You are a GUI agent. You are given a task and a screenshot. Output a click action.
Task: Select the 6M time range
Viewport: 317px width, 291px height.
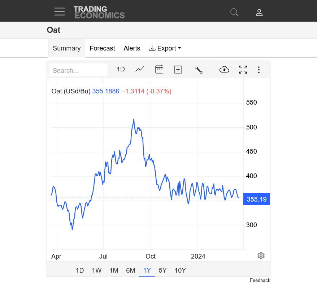pos(131,270)
